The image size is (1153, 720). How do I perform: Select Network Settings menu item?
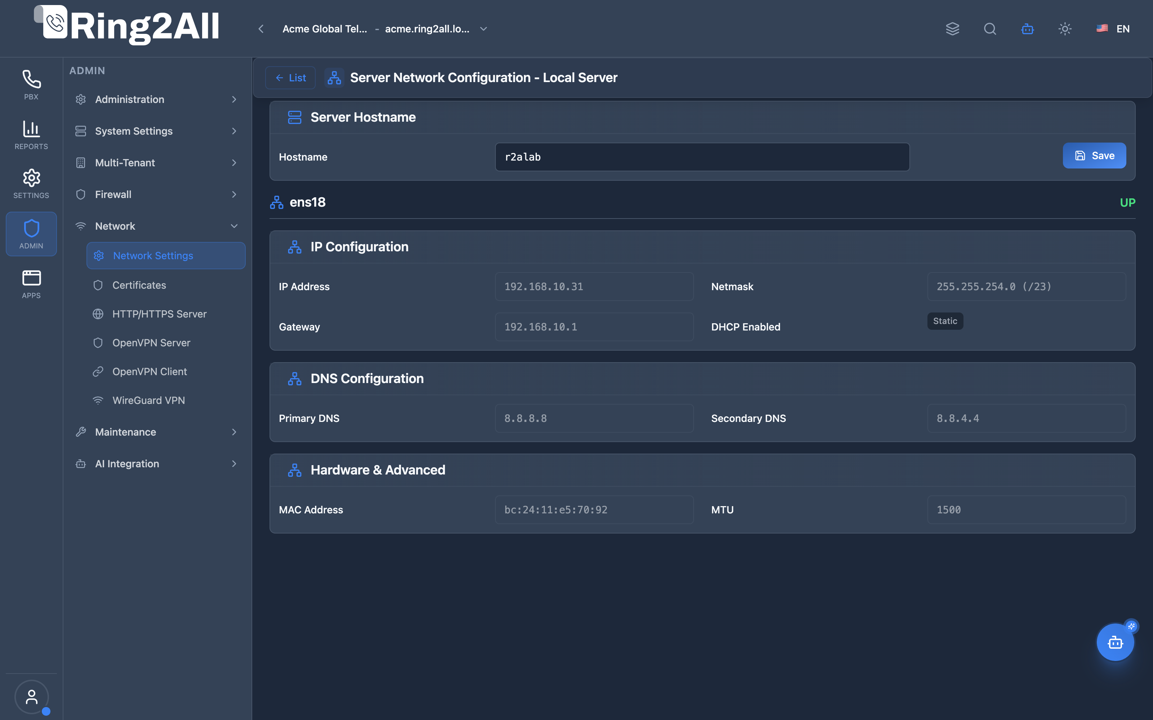166,256
